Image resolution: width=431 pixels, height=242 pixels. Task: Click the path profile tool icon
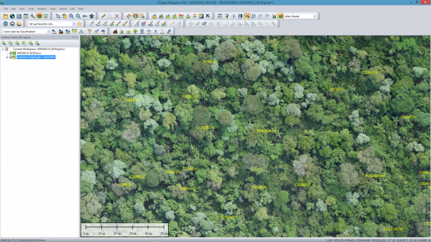pyautogui.click(x=154, y=16)
